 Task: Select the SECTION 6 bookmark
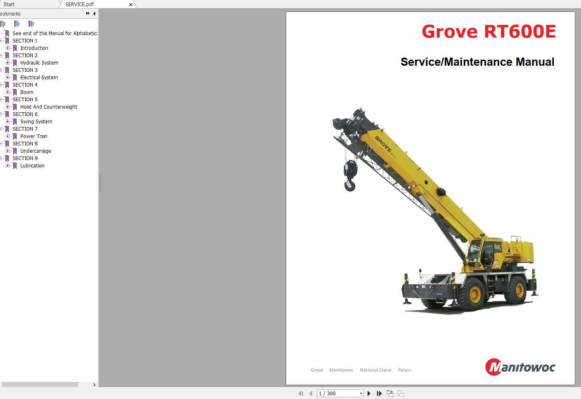pyautogui.click(x=25, y=114)
